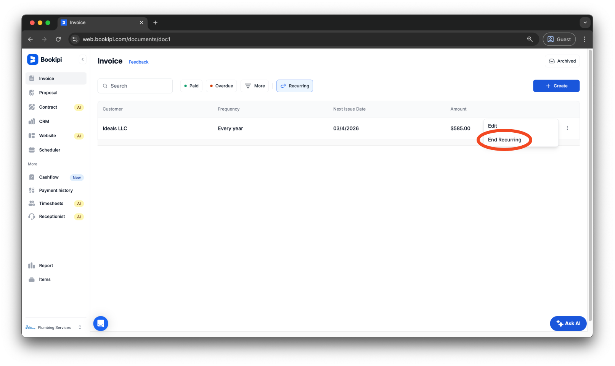Select End Recurring from the menu
The width and height of the screenshot is (615, 366).
click(504, 140)
